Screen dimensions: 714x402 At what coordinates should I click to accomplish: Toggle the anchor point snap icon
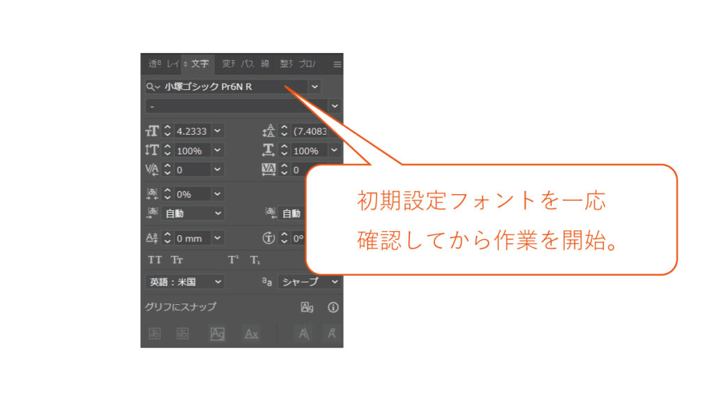click(x=331, y=334)
